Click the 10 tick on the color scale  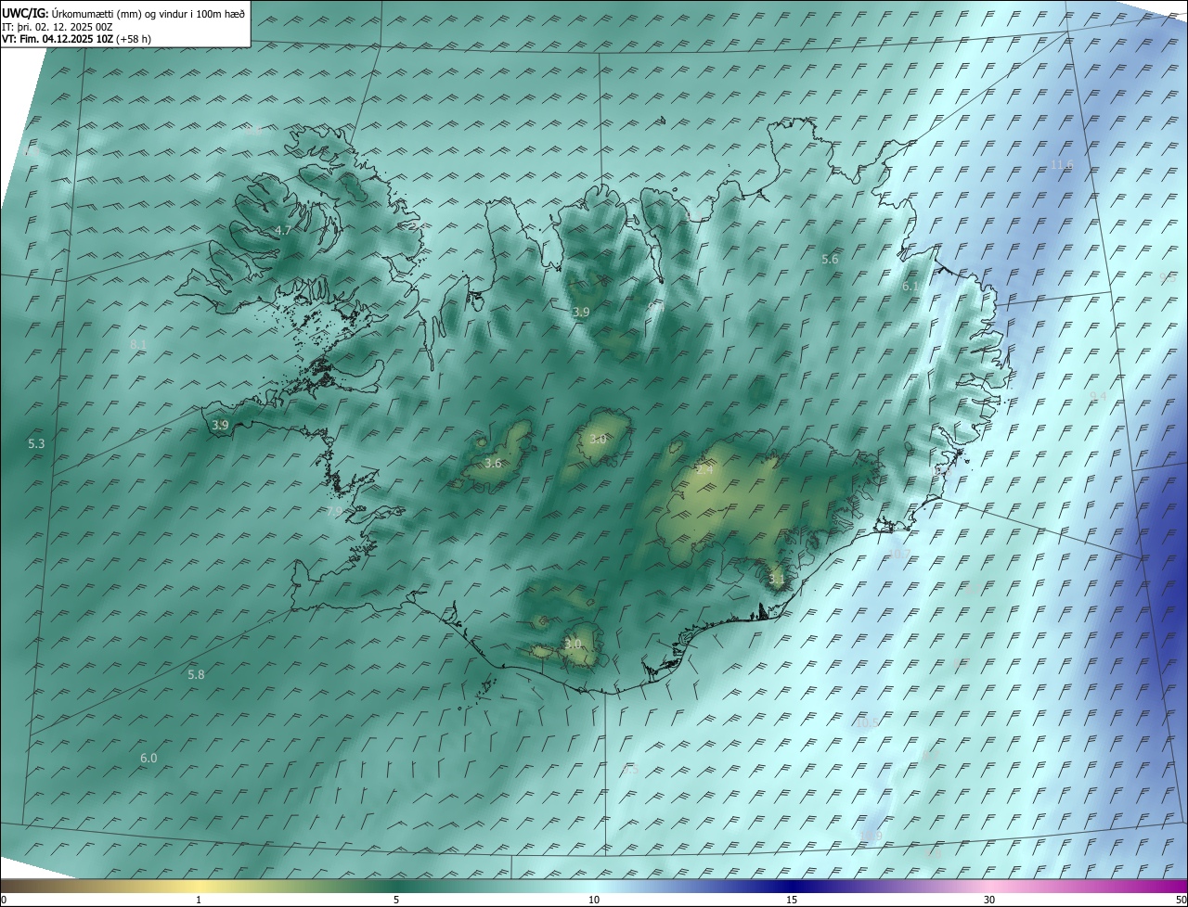pos(594,900)
